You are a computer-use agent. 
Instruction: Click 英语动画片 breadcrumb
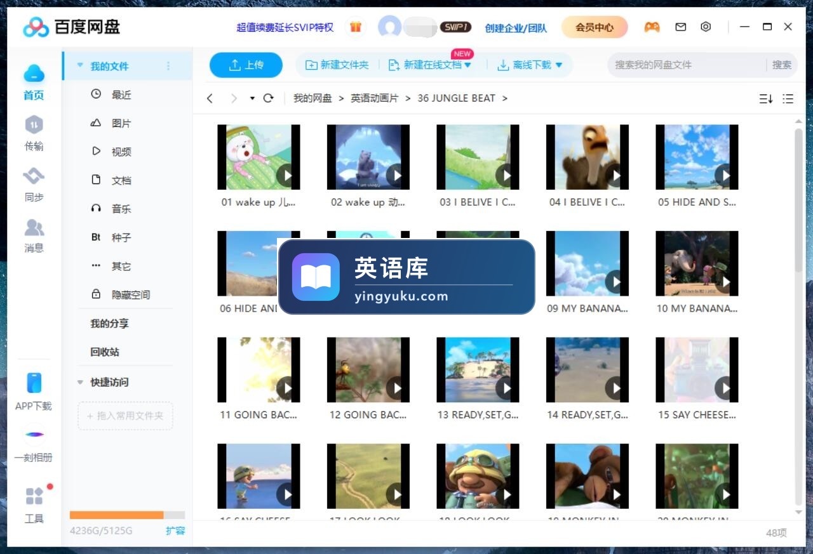click(x=375, y=98)
